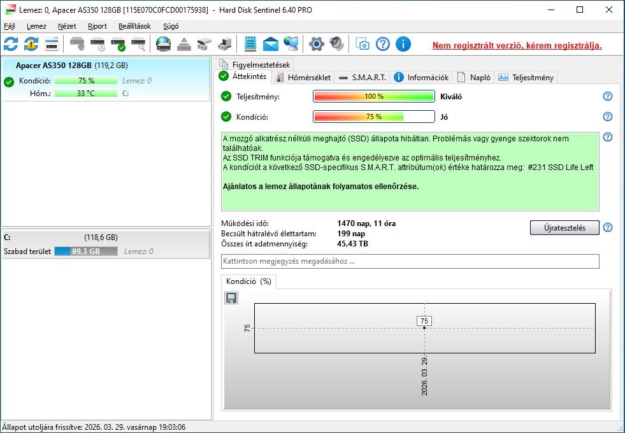Click the disk with clock toolbar icon
This screenshot has width=625, height=433.
pos(97,44)
